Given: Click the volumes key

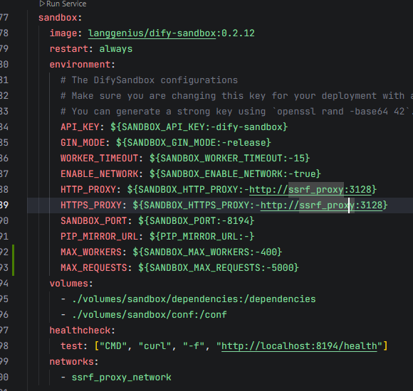Looking at the screenshot, I should coord(69,284).
